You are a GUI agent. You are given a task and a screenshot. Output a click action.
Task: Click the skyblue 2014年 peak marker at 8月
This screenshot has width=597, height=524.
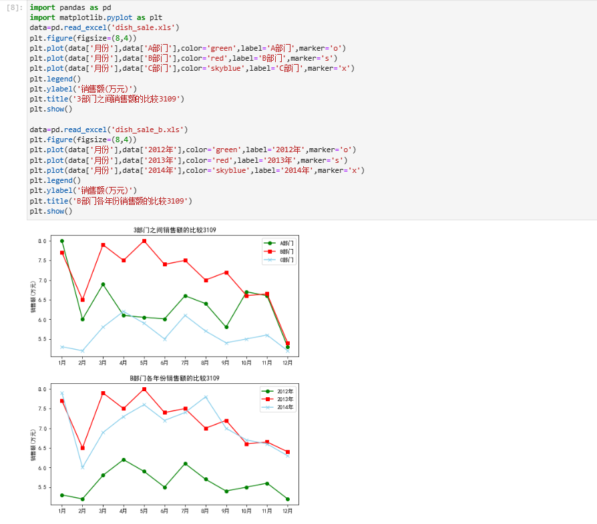coord(206,397)
